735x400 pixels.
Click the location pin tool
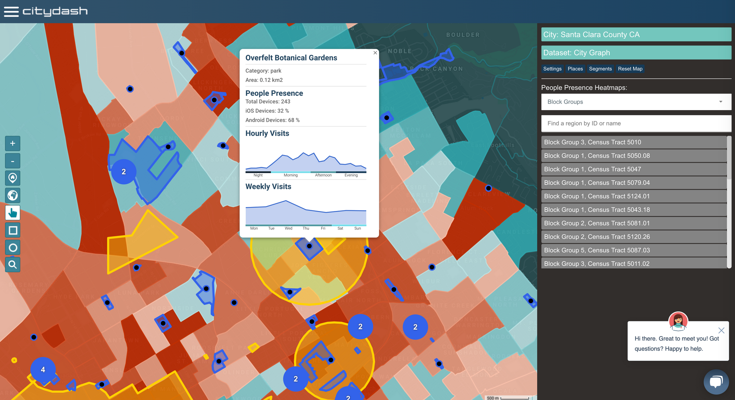pyautogui.click(x=12, y=178)
